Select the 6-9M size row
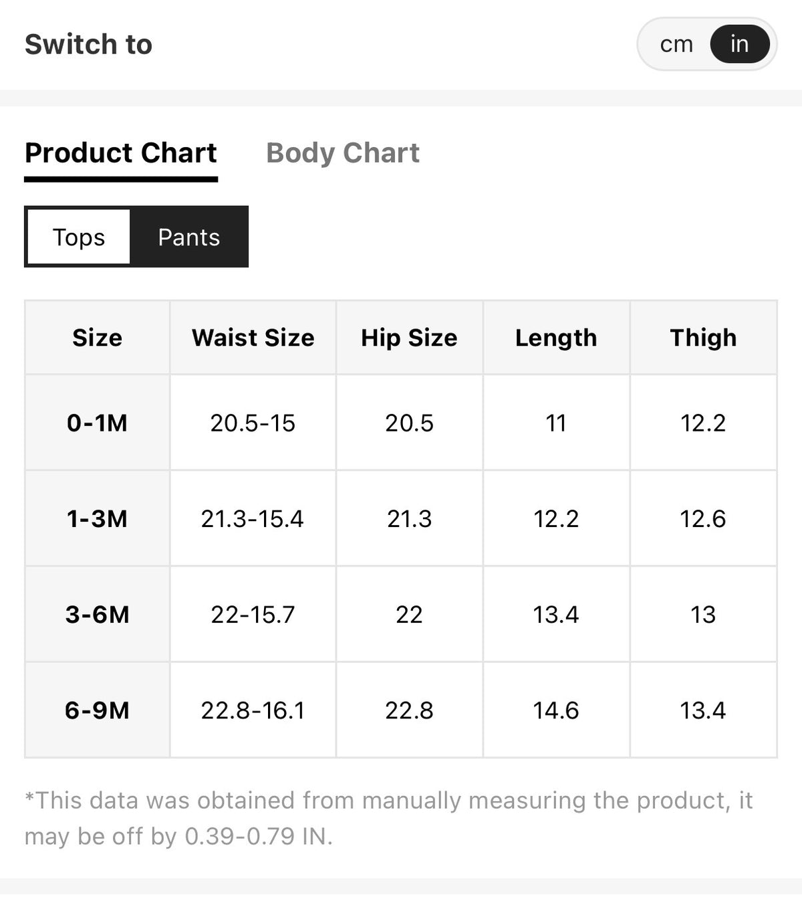The height and width of the screenshot is (899, 802). 401,710
